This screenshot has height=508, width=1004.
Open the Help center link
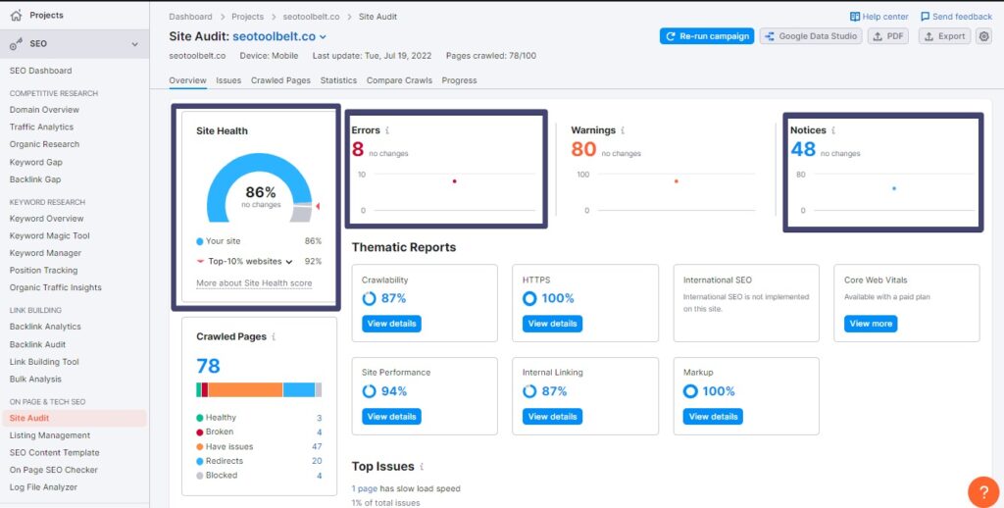[x=879, y=17]
